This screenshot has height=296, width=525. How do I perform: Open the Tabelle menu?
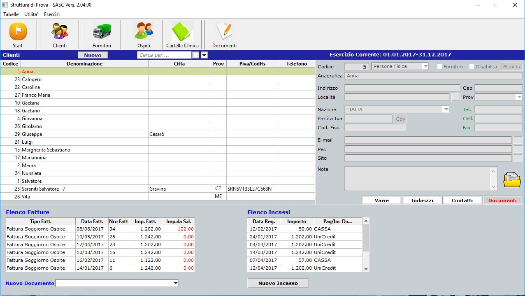coord(11,14)
